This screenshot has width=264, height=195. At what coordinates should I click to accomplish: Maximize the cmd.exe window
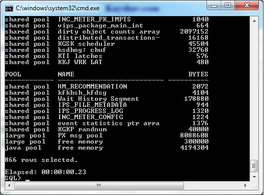228,6
